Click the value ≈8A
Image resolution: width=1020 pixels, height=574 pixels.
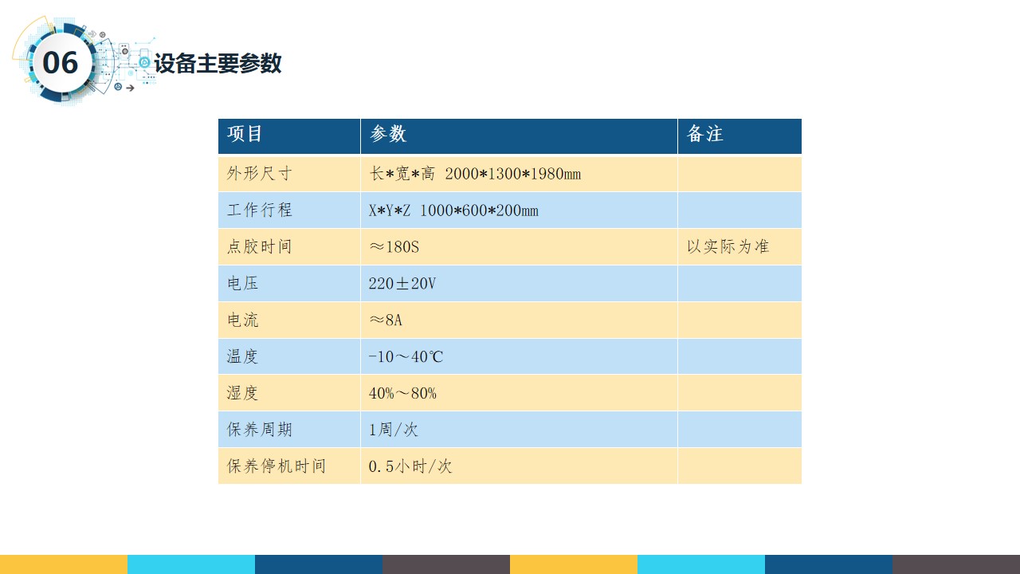[386, 320]
